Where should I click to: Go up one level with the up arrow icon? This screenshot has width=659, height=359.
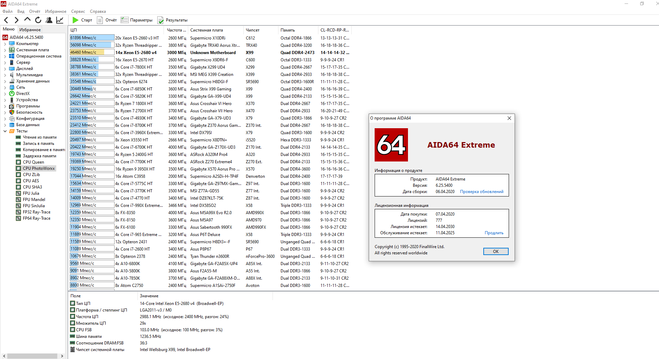(27, 20)
